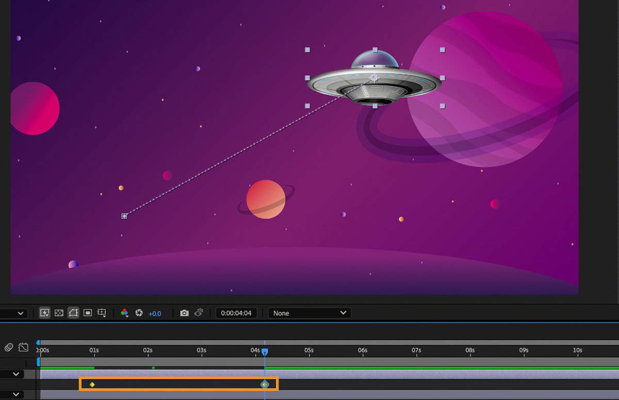Select the keyframe under the playhead
The height and width of the screenshot is (400, 619).
coord(265,385)
